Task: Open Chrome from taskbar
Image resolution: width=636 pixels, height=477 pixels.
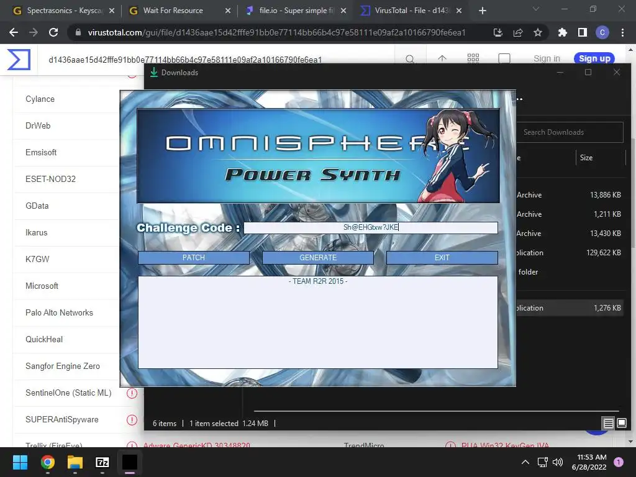Action: 47,462
